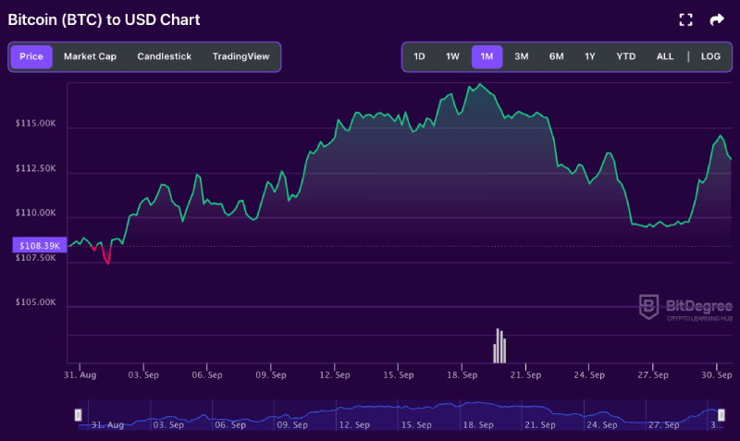The image size is (740, 441).
Task: Show ALL price history
Action: [x=665, y=56]
